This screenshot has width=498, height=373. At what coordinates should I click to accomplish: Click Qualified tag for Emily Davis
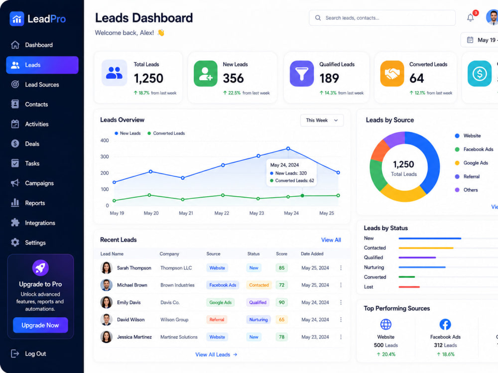click(257, 302)
